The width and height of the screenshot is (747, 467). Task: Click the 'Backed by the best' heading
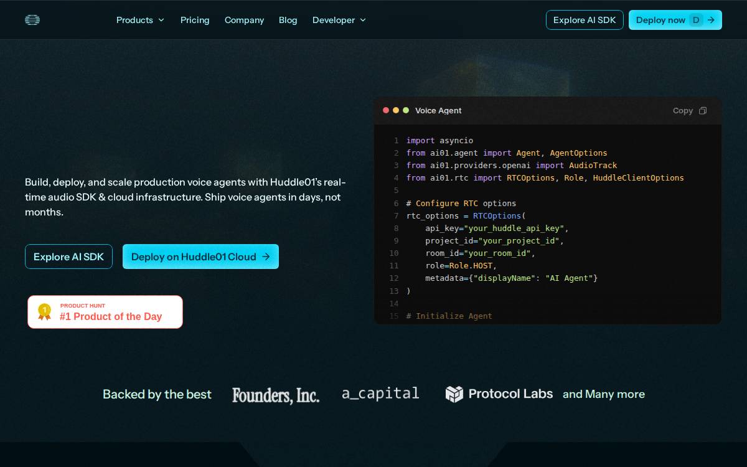pos(157,394)
